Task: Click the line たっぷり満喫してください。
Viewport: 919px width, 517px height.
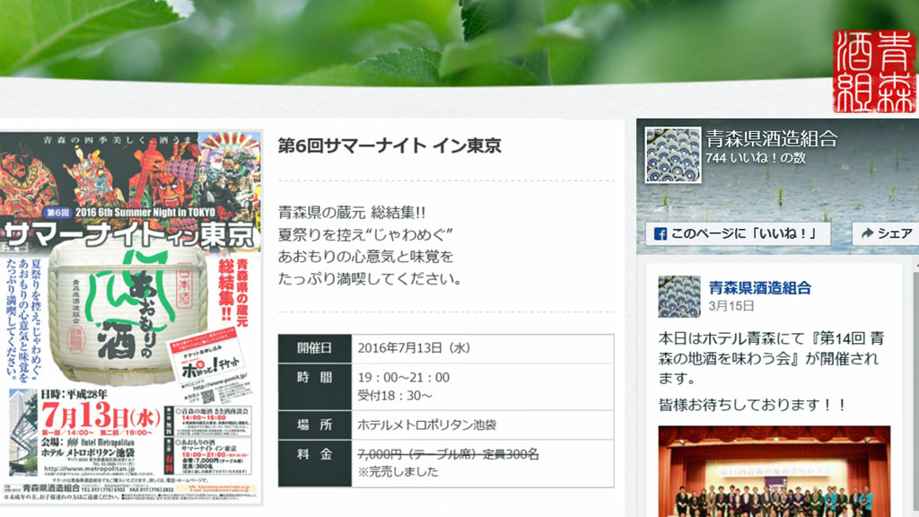Action: (x=370, y=279)
